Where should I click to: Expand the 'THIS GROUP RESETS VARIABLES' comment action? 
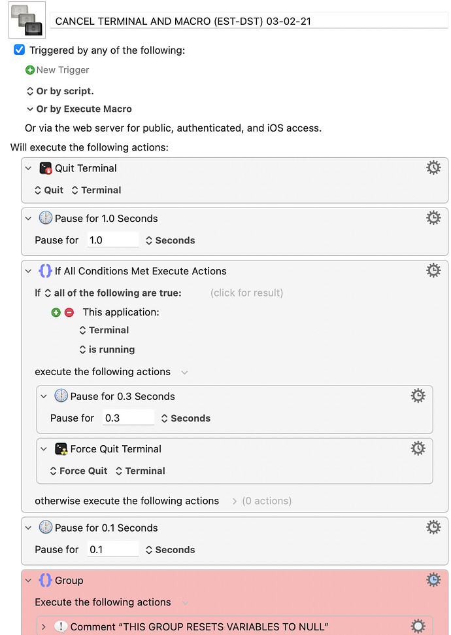pyautogui.click(x=44, y=627)
